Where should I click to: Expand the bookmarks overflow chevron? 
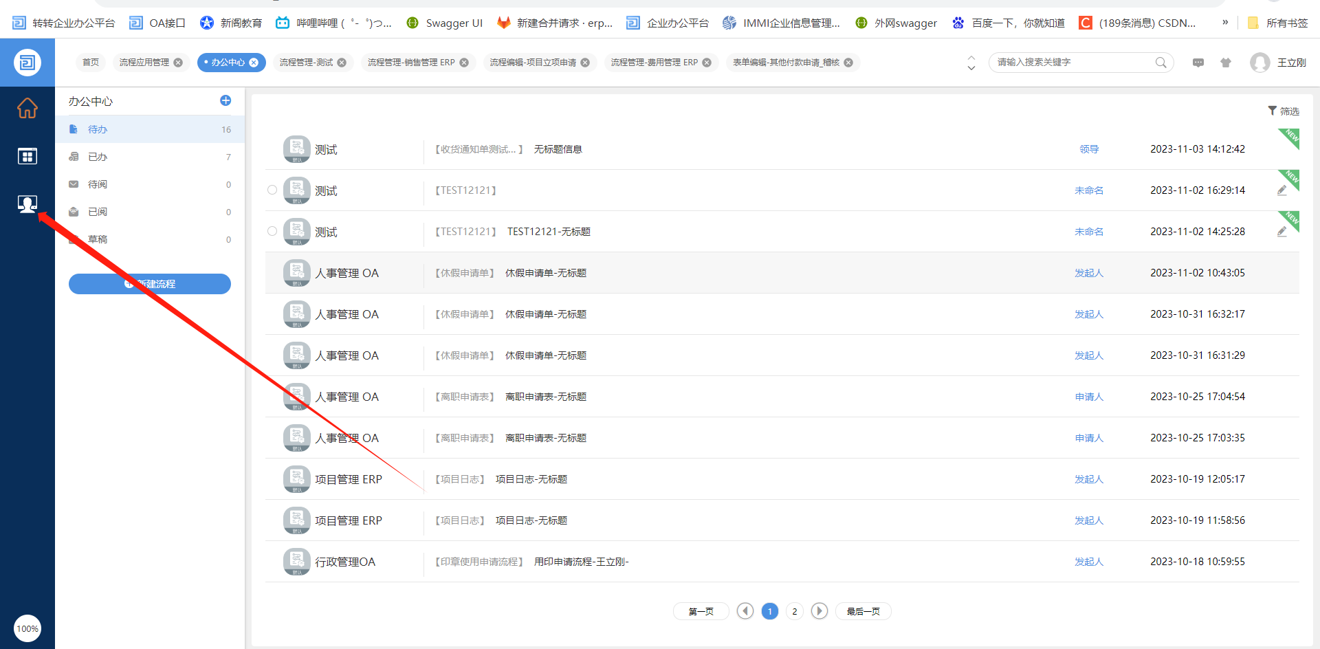pos(1225,22)
